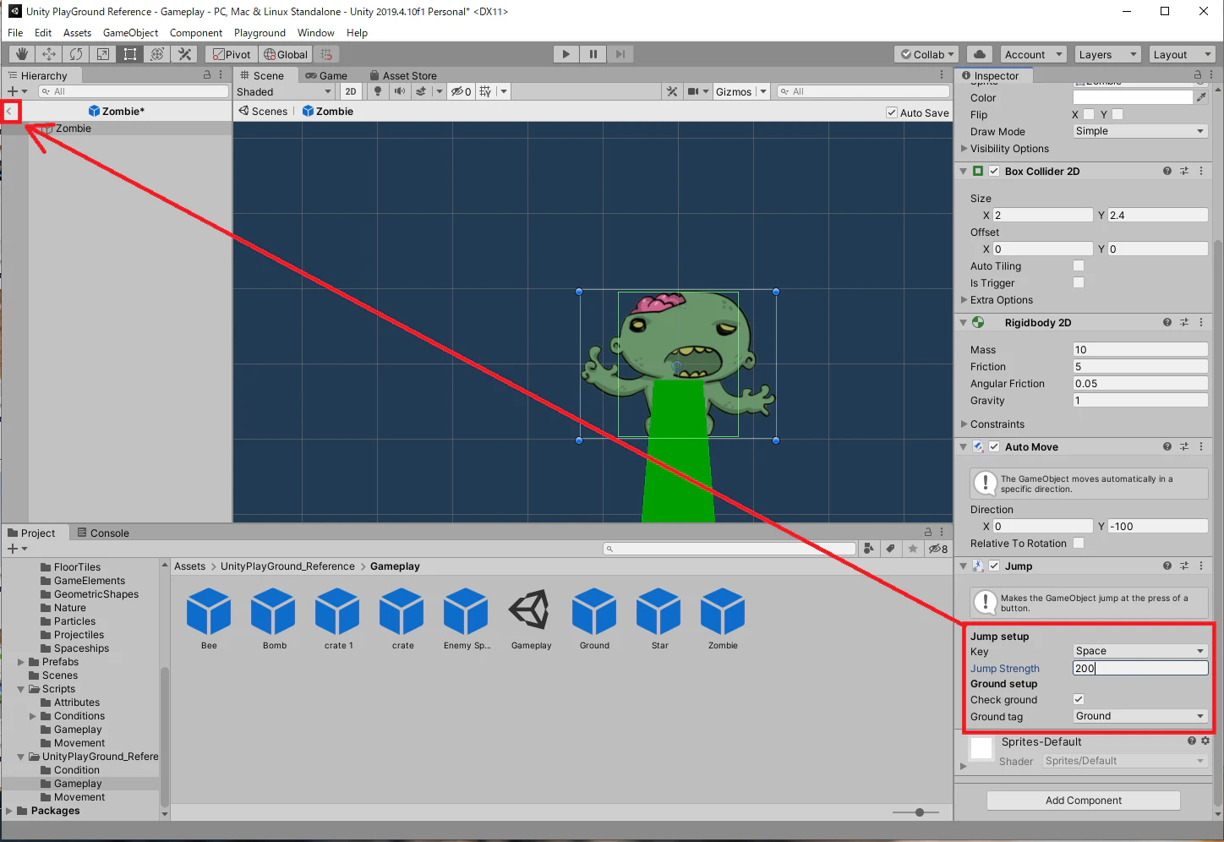This screenshot has height=842, width=1224.
Task: Open the Playground menu
Action: click(x=260, y=33)
